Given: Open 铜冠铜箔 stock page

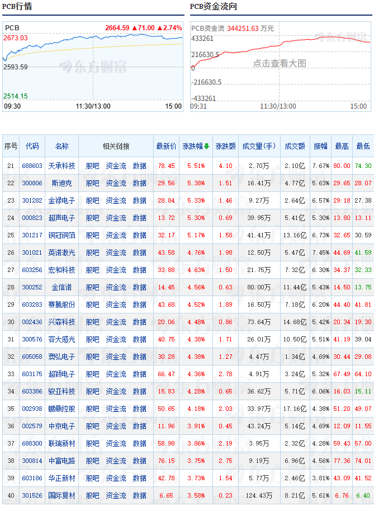Looking at the screenshot, I should pos(61,236).
